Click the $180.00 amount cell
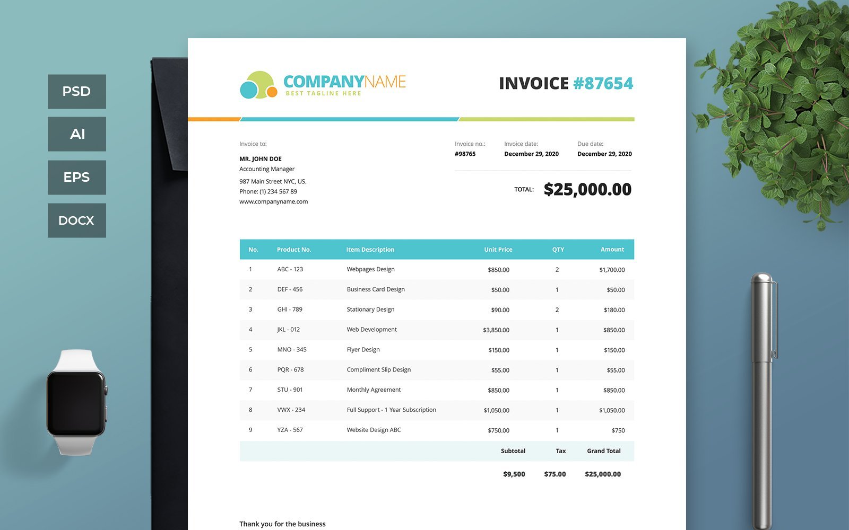The width and height of the screenshot is (849, 530). tap(614, 310)
